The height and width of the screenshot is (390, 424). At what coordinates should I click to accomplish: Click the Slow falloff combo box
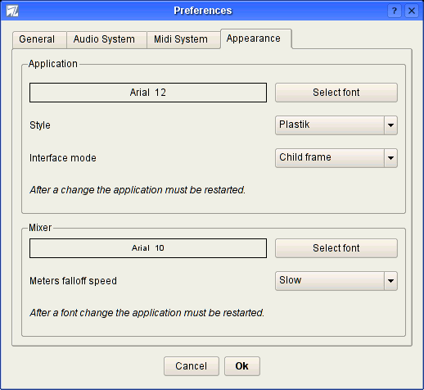click(x=336, y=281)
